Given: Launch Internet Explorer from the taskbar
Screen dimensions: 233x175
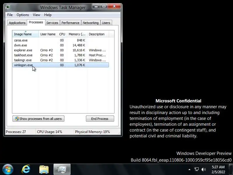Looking at the screenshot, I should [x=26, y=169].
